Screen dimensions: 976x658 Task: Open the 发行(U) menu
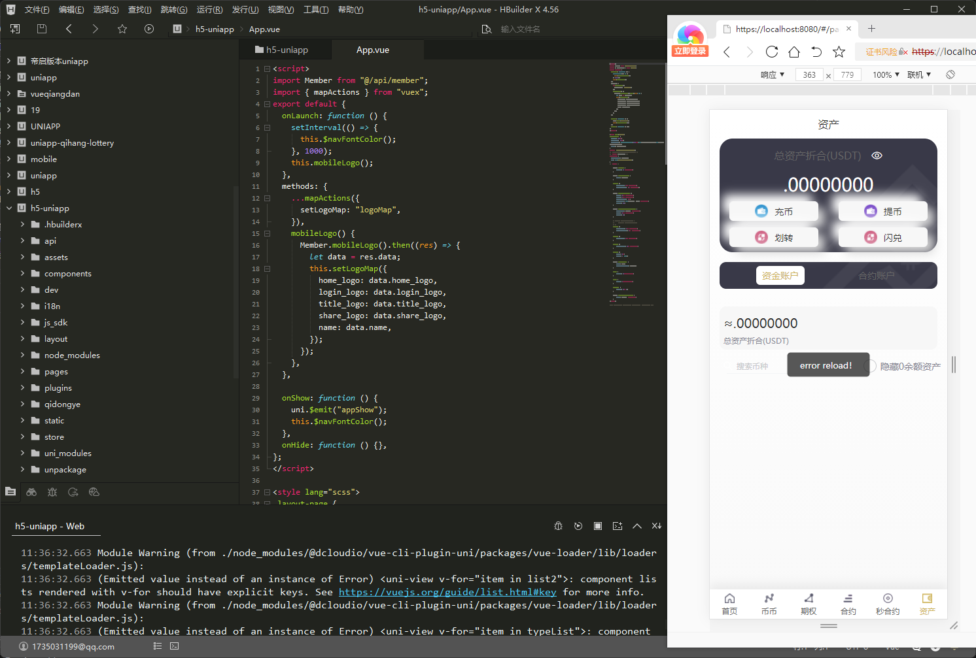(245, 10)
